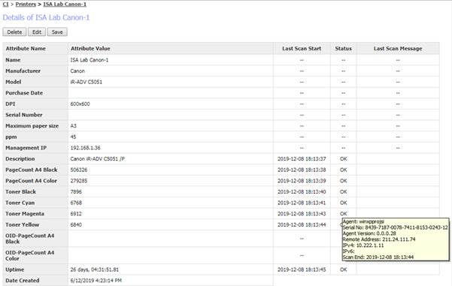Click the OID-PageCount A4 Black attribute label
The height and width of the screenshot is (286, 452).
tap(29, 239)
